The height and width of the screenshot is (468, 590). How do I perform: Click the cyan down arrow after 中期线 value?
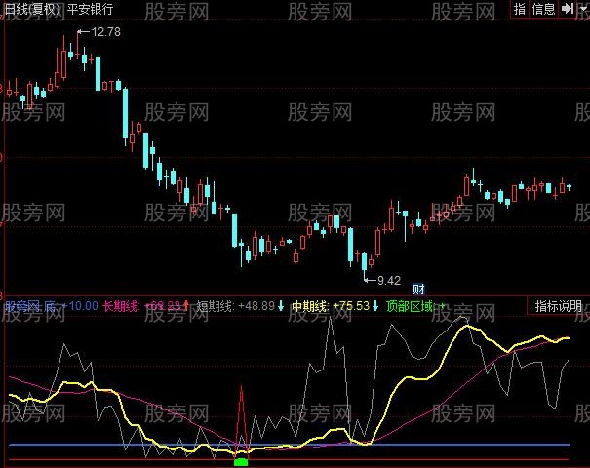click(376, 306)
